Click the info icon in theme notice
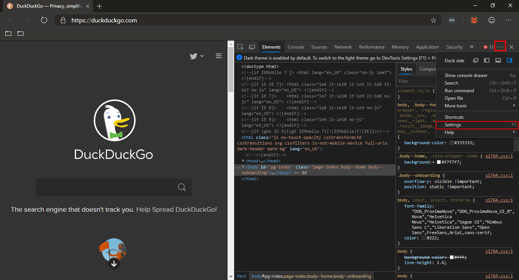Viewport: 519px width, 280px height. point(239,58)
